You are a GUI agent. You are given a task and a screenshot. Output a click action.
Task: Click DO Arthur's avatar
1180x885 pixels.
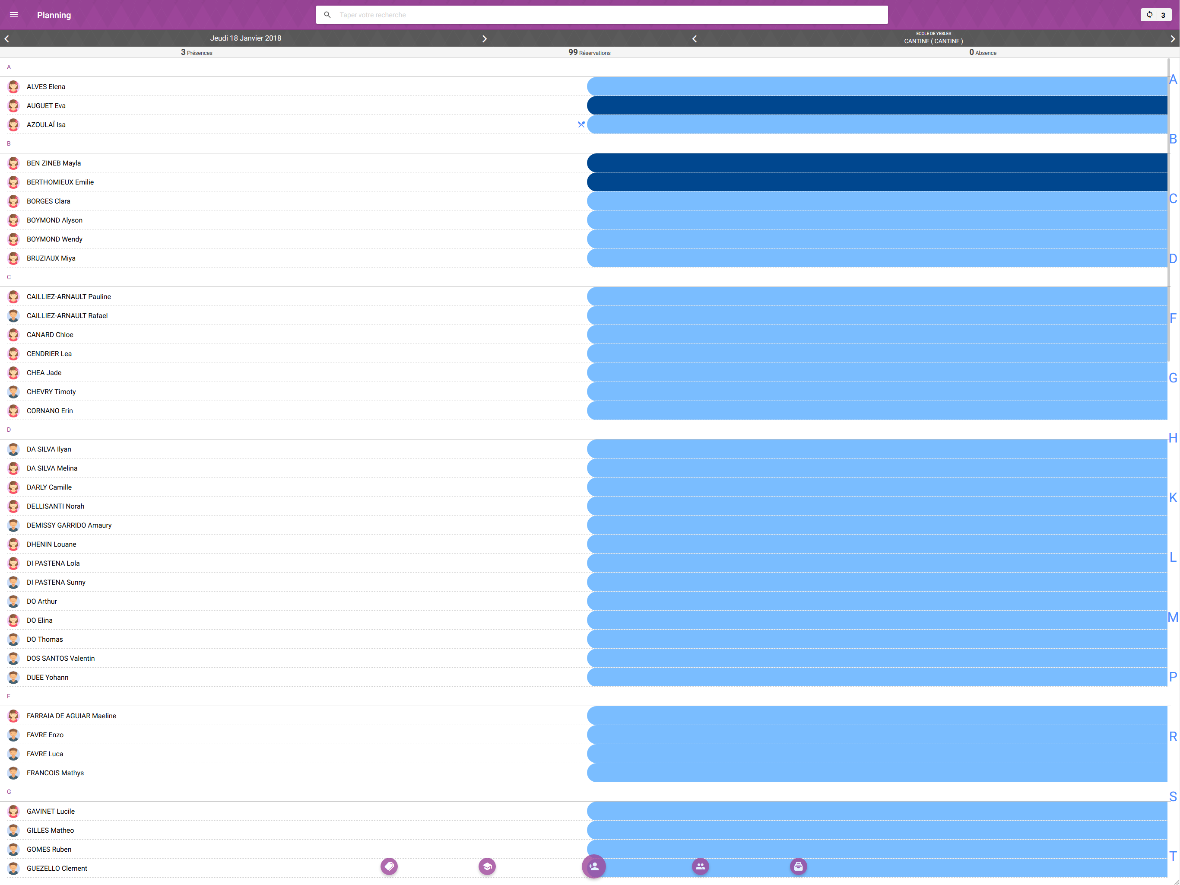(14, 602)
